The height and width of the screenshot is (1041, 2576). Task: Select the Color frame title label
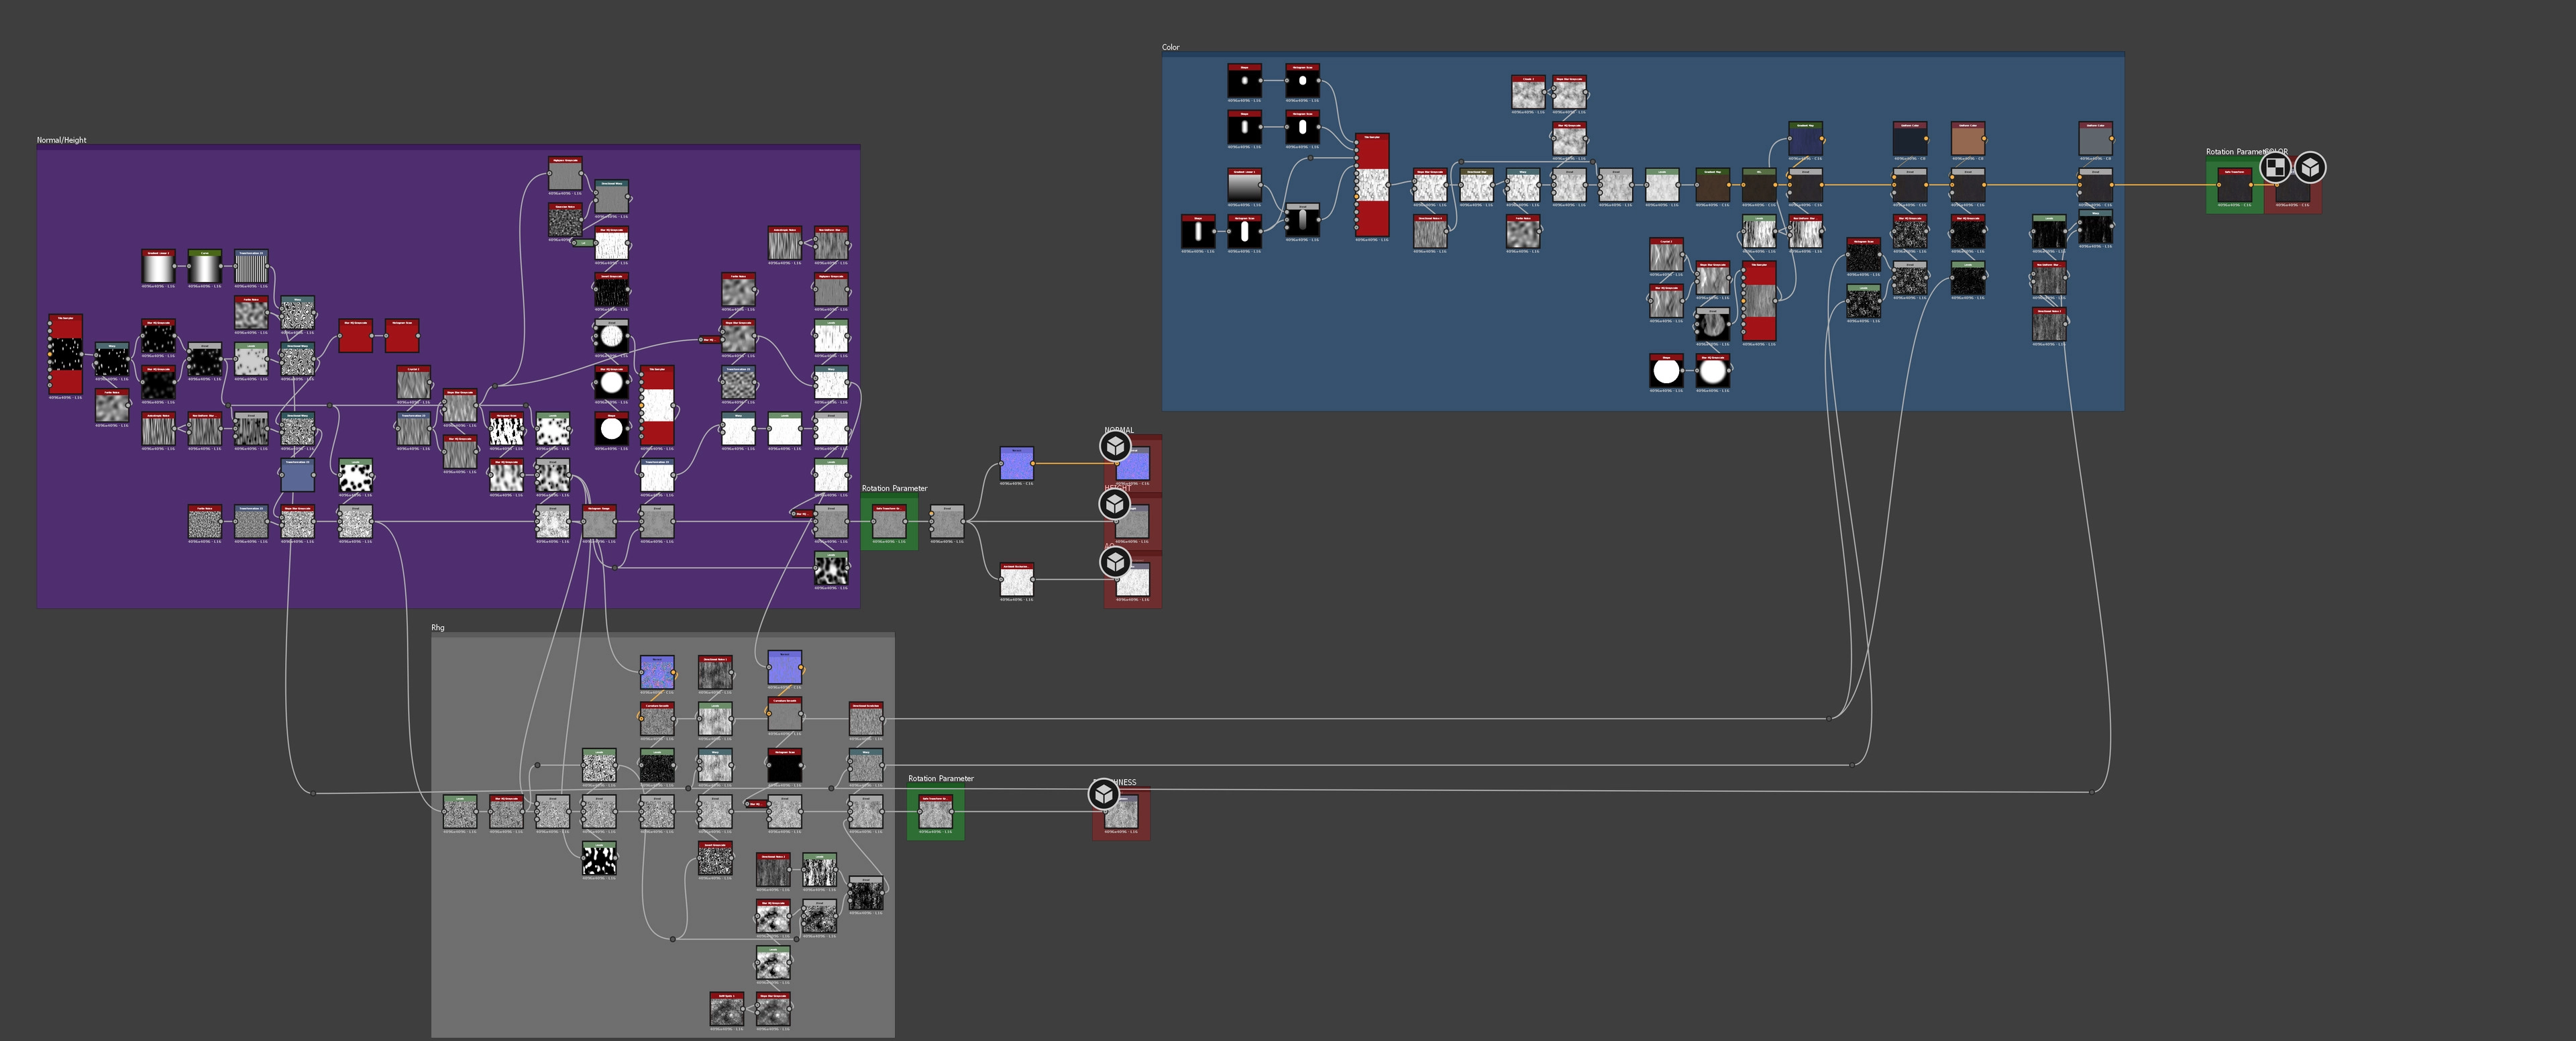tap(1170, 47)
